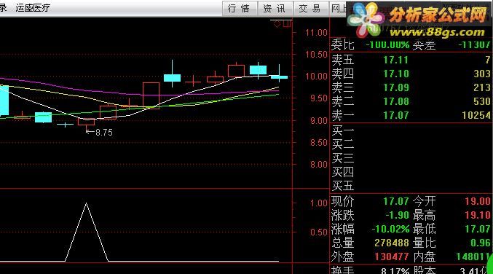This screenshot has height=274, width=493.
Task: Click the 0.50 indicator axis label
Action: [319, 232]
